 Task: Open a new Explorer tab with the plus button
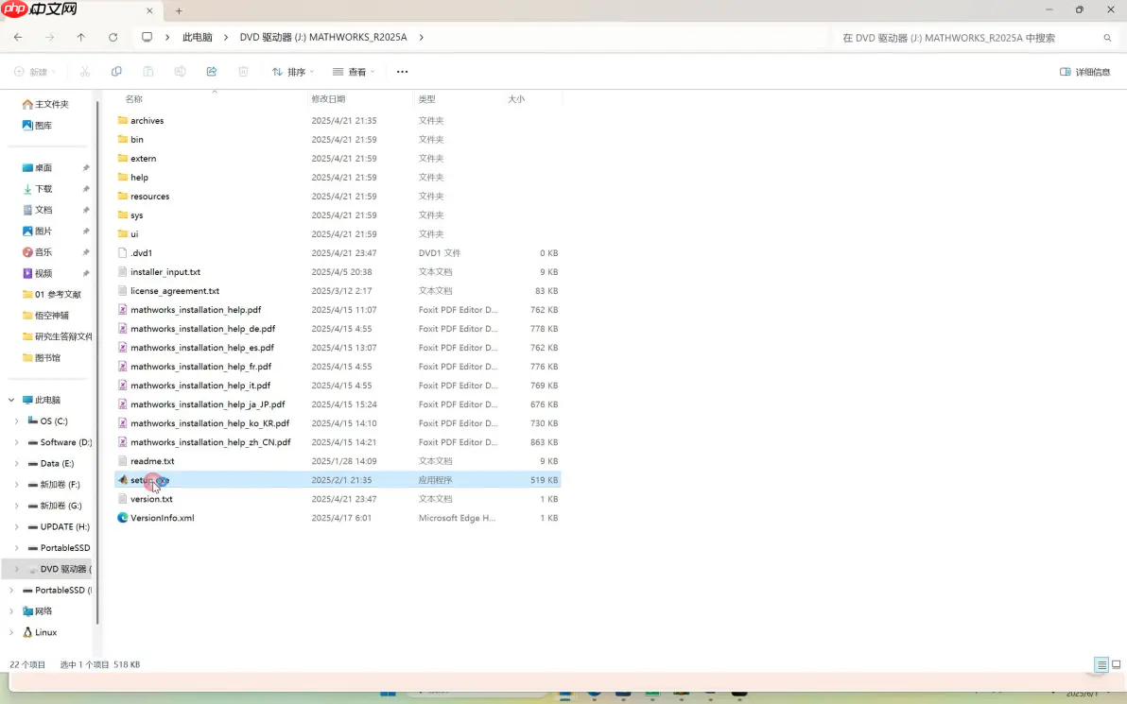coord(179,11)
